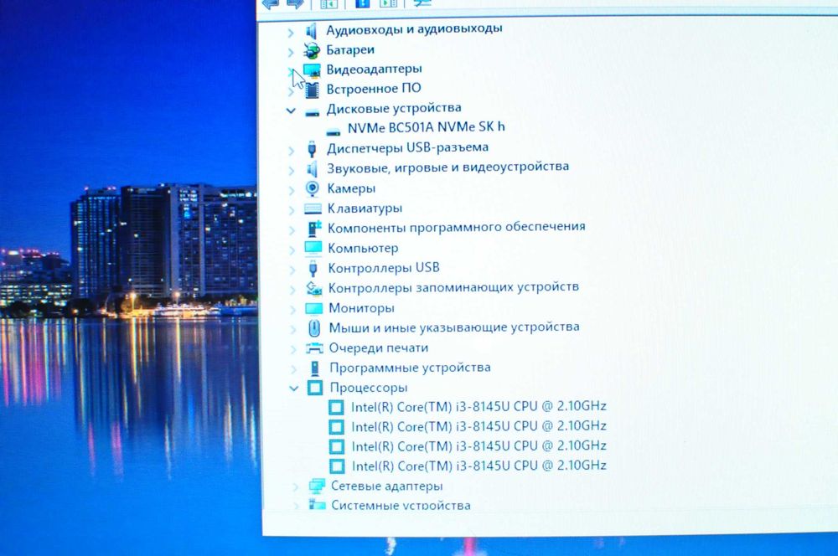Select the Клавиатуры label text
Screen dimensions: 838x556
coord(365,208)
